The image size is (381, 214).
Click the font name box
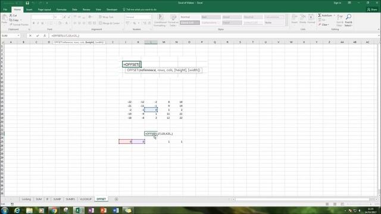coord(42,17)
